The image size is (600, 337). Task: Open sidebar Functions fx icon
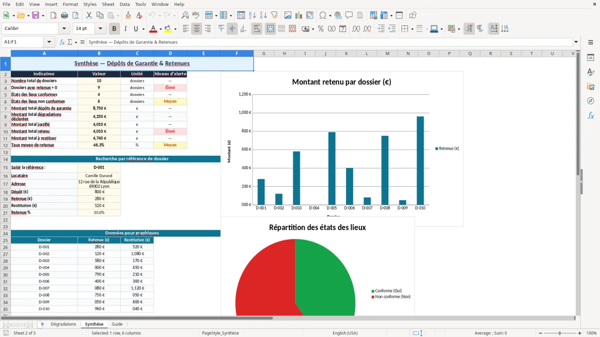pos(590,115)
